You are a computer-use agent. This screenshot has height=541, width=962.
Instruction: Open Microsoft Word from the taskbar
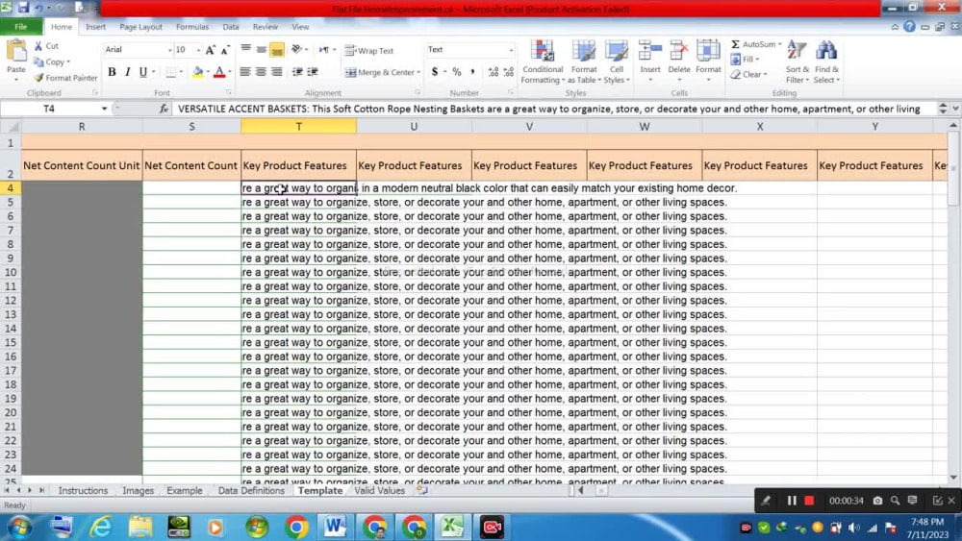[335, 527]
